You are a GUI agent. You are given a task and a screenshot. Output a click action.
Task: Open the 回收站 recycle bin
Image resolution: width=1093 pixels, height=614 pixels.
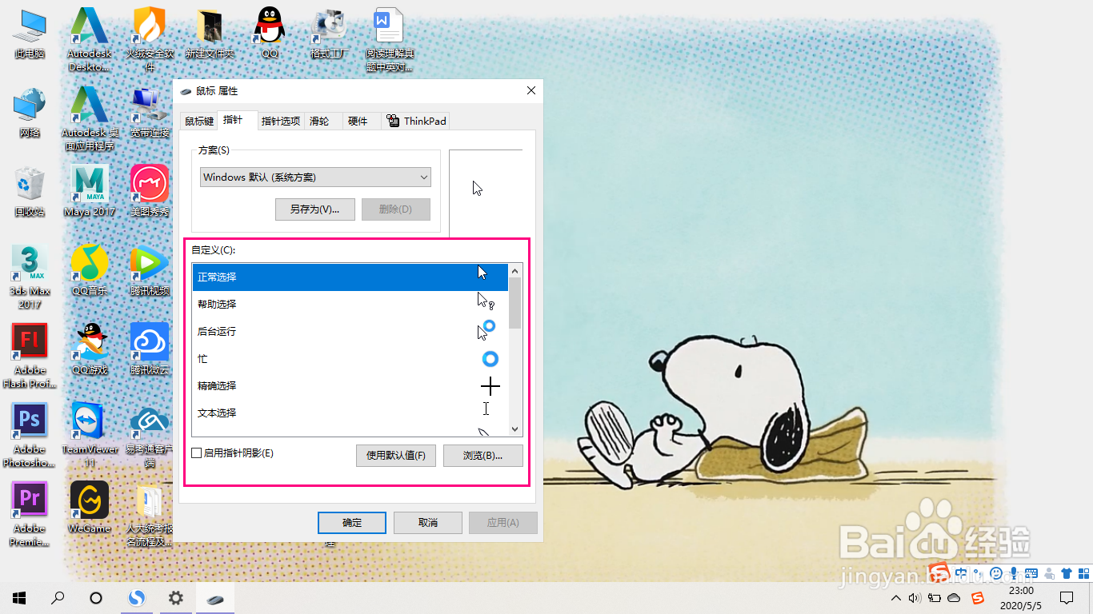tap(30, 191)
